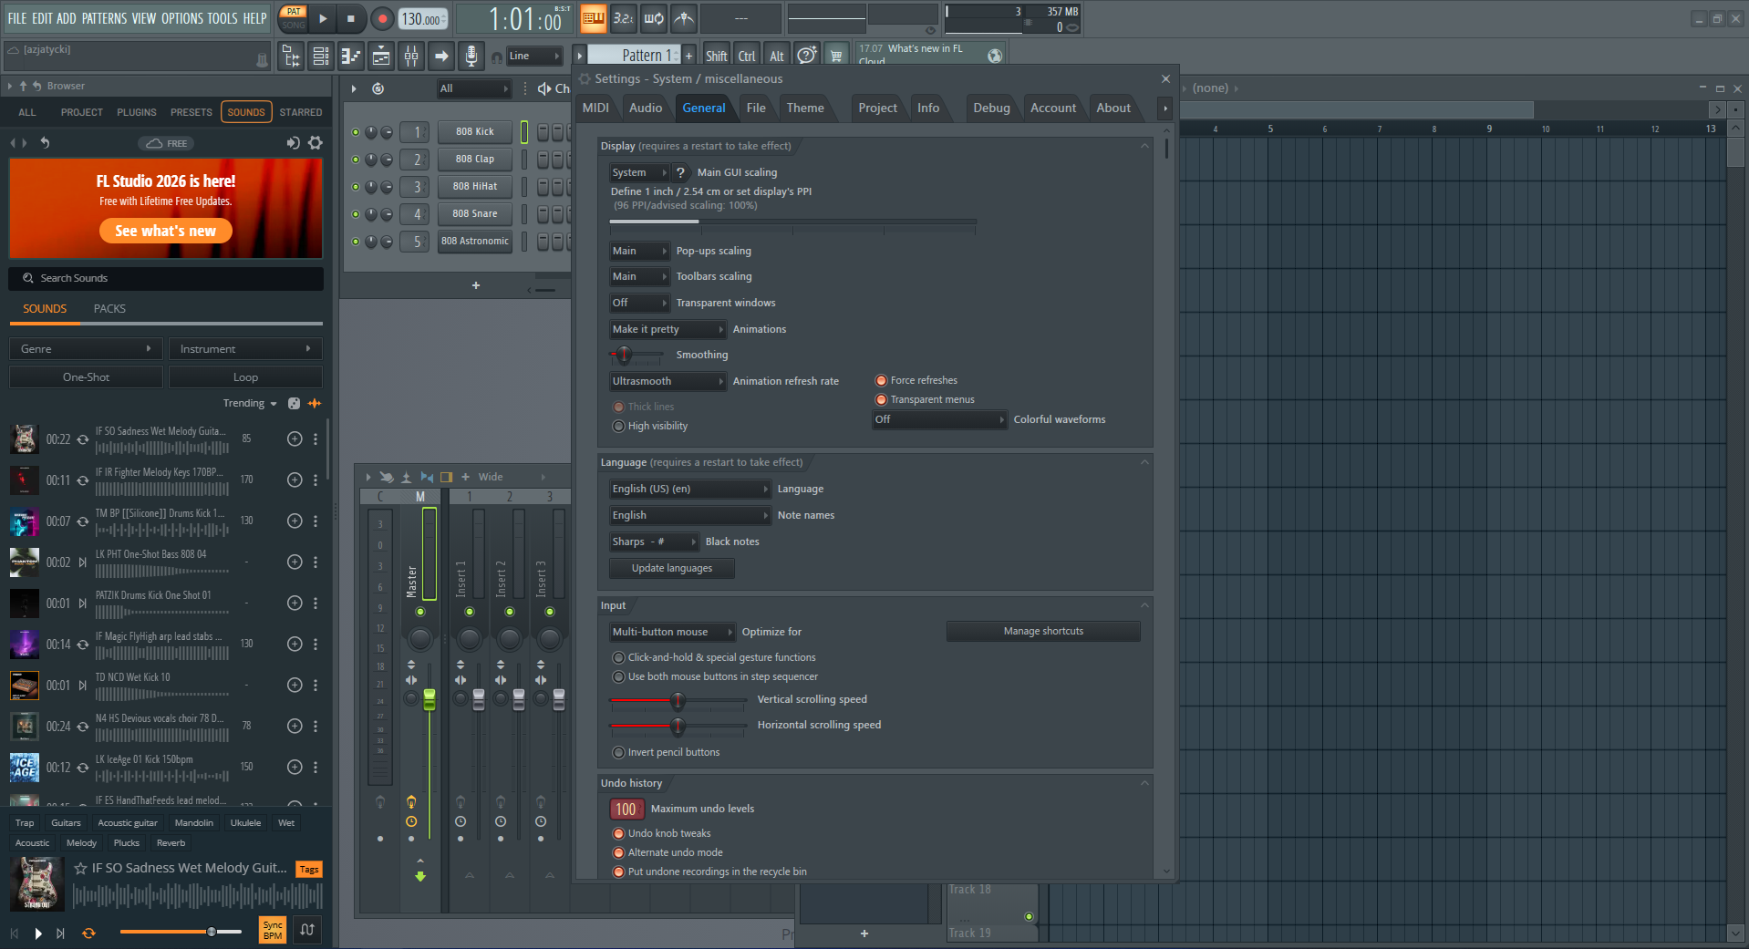The image size is (1749, 949).
Task: Click the Sync BPM button
Action: pyautogui.click(x=273, y=930)
